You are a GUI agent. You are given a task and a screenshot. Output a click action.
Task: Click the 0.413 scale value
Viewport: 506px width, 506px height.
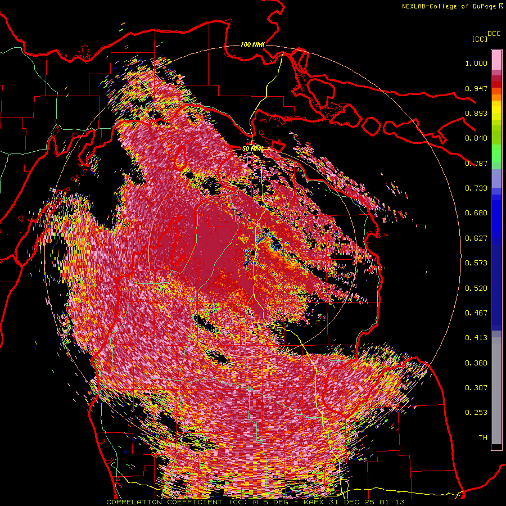[x=476, y=338]
